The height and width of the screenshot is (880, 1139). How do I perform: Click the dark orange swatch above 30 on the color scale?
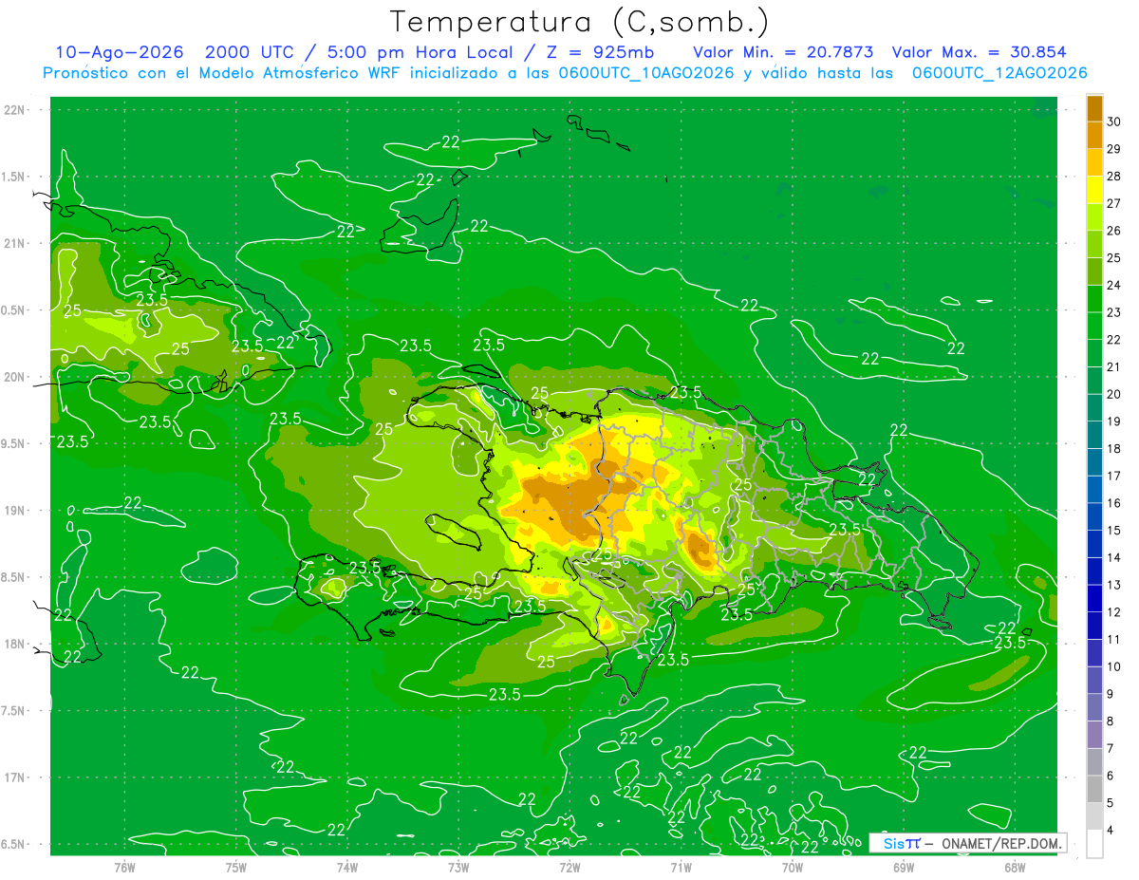[x=1094, y=108]
